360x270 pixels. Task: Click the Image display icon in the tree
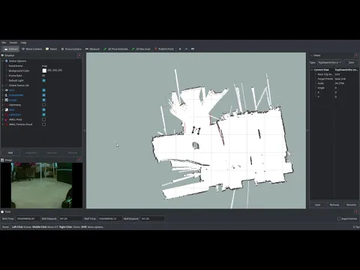point(7,100)
